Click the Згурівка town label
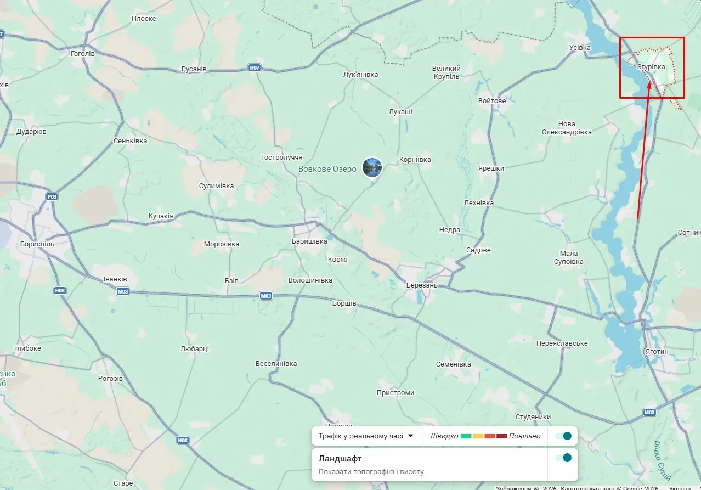 pos(651,67)
